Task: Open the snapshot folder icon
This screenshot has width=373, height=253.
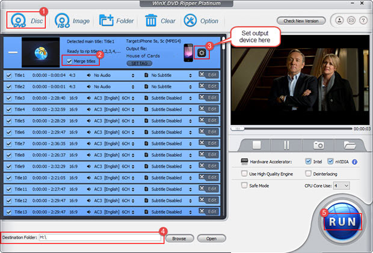Action: [349, 145]
